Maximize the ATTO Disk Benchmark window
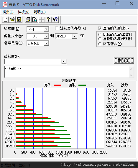The image size is (138, 168). click(117, 3)
